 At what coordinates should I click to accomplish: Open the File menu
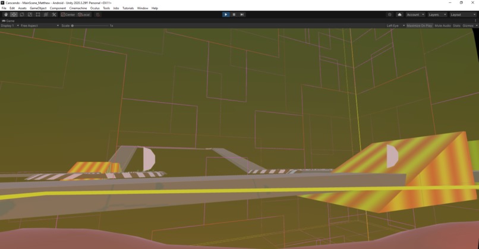[x=4, y=8]
